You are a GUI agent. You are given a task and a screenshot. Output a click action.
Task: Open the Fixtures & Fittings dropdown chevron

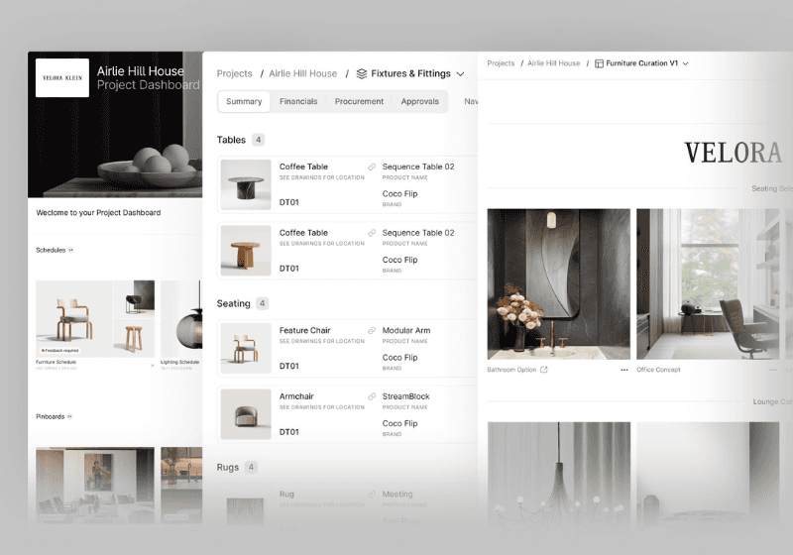click(x=460, y=74)
